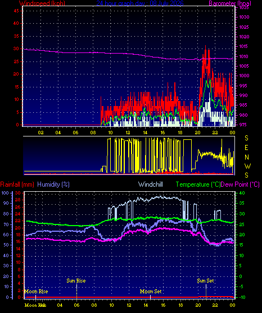262x313 pixels.
Task: Click the 24 hour graph day title
Action: (140, 3)
